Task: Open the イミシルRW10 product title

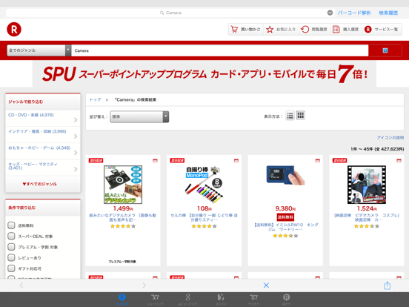Action: [x=285, y=227]
